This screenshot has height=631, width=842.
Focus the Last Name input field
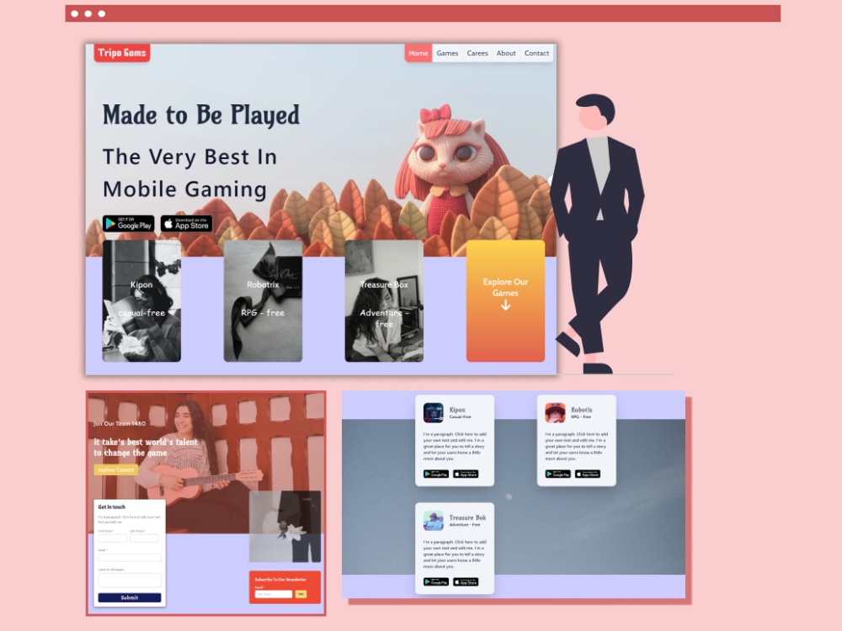[x=144, y=538]
